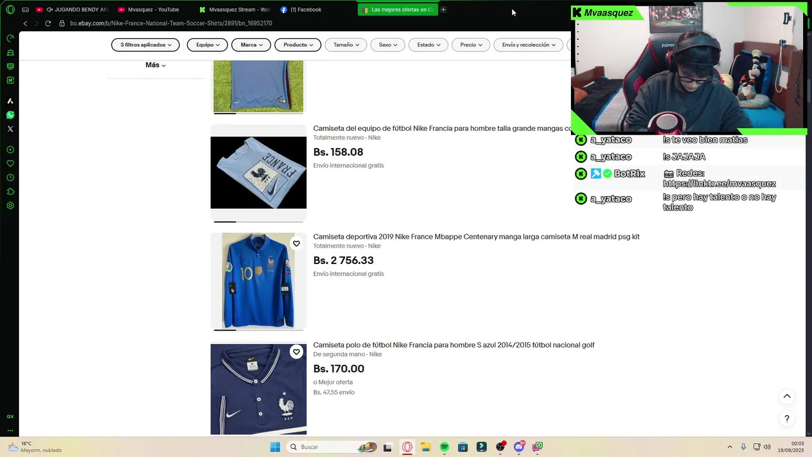This screenshot has height=457, width=812.
Task: Click the tab-islands workspace icon left of tabs
Action: click(25, 10)
